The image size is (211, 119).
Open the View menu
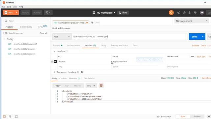pos(15,7)
